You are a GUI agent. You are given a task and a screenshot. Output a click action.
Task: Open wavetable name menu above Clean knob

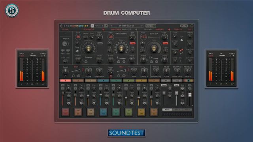pos(121,34)
